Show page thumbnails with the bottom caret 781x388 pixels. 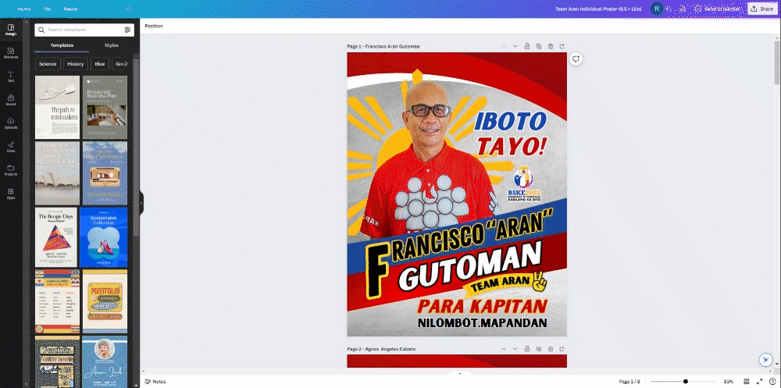pos(460,373)
